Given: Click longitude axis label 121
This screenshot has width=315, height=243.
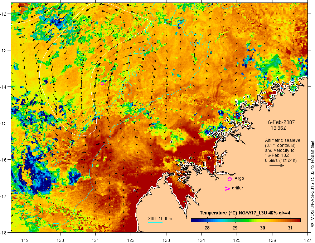Looking at the screenshot, I should pyautogui.click(x=96, y=240).
